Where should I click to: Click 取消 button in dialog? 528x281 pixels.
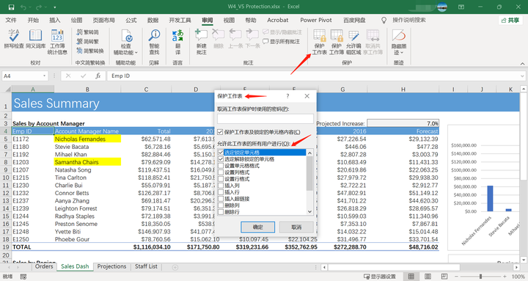[296, 227]
